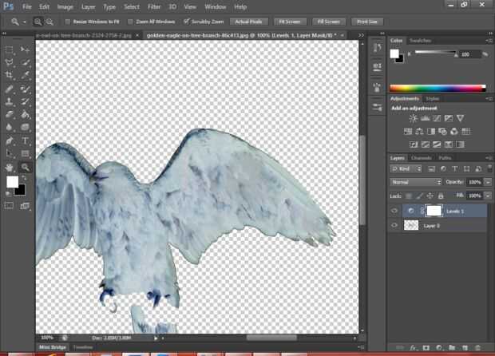Select the Brush tool
The image size is (495, 356).
25,89
